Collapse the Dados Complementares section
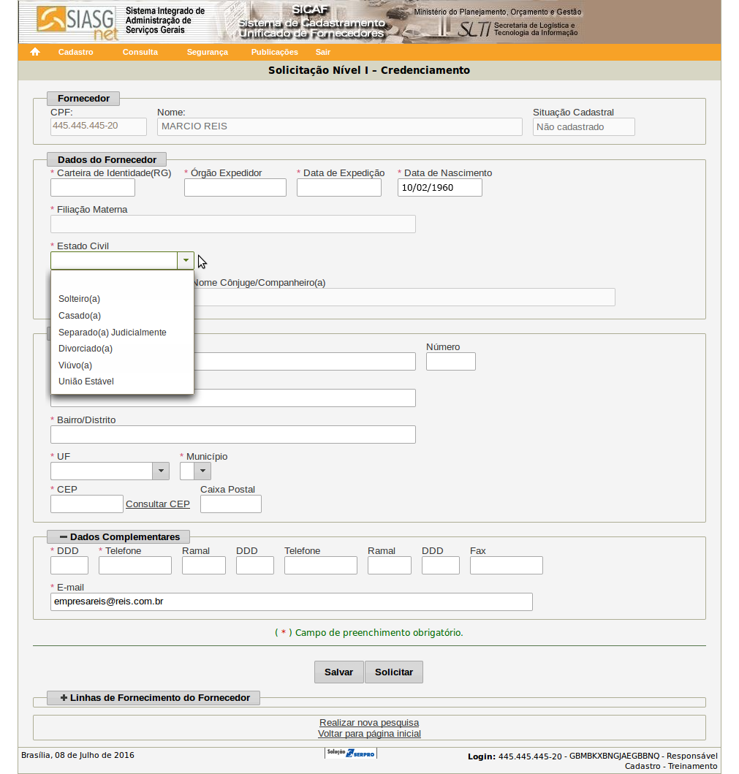The width and height of the screenshot is (739, 774). pyautogui.click(x=119, y=536)
